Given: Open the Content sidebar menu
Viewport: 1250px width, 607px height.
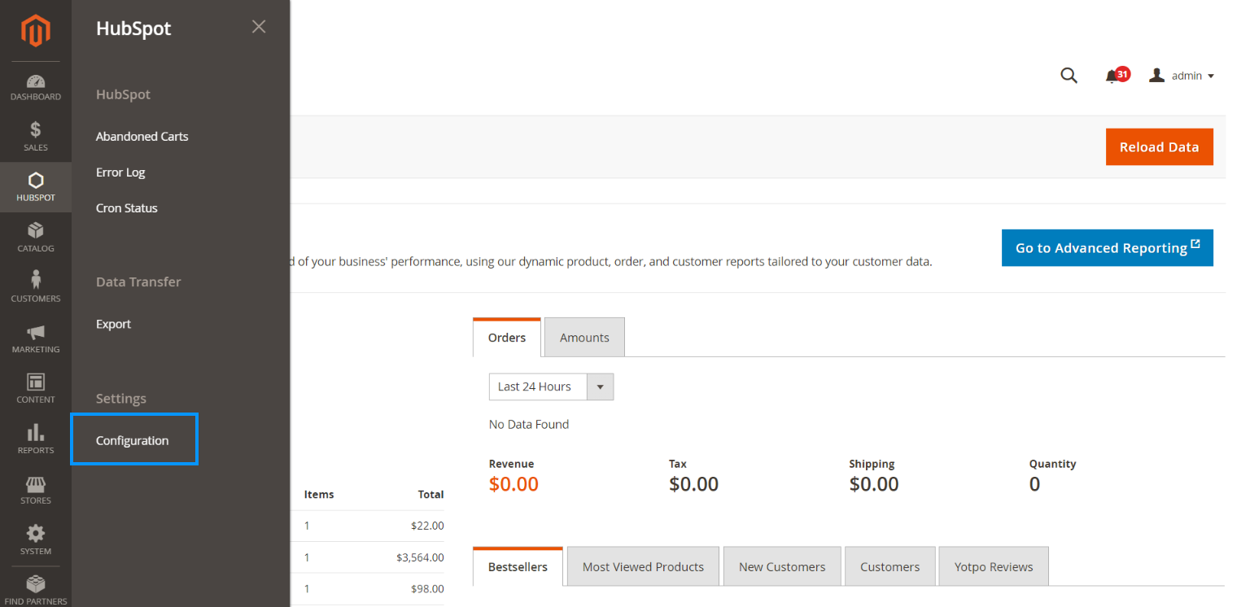Looking at the screenshot, I should pyautogui.click(x=35, y=389).
